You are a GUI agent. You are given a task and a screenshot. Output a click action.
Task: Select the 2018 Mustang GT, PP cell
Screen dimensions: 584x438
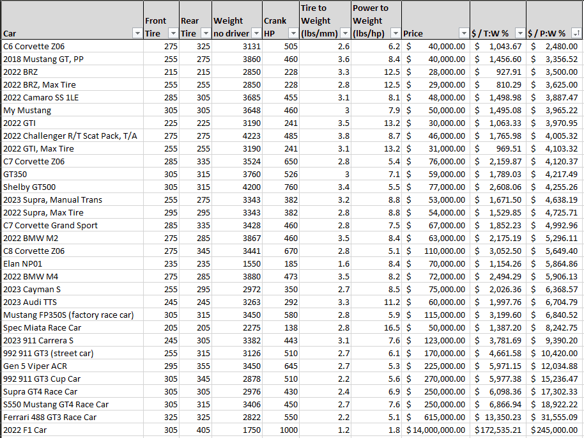[72, 59]
